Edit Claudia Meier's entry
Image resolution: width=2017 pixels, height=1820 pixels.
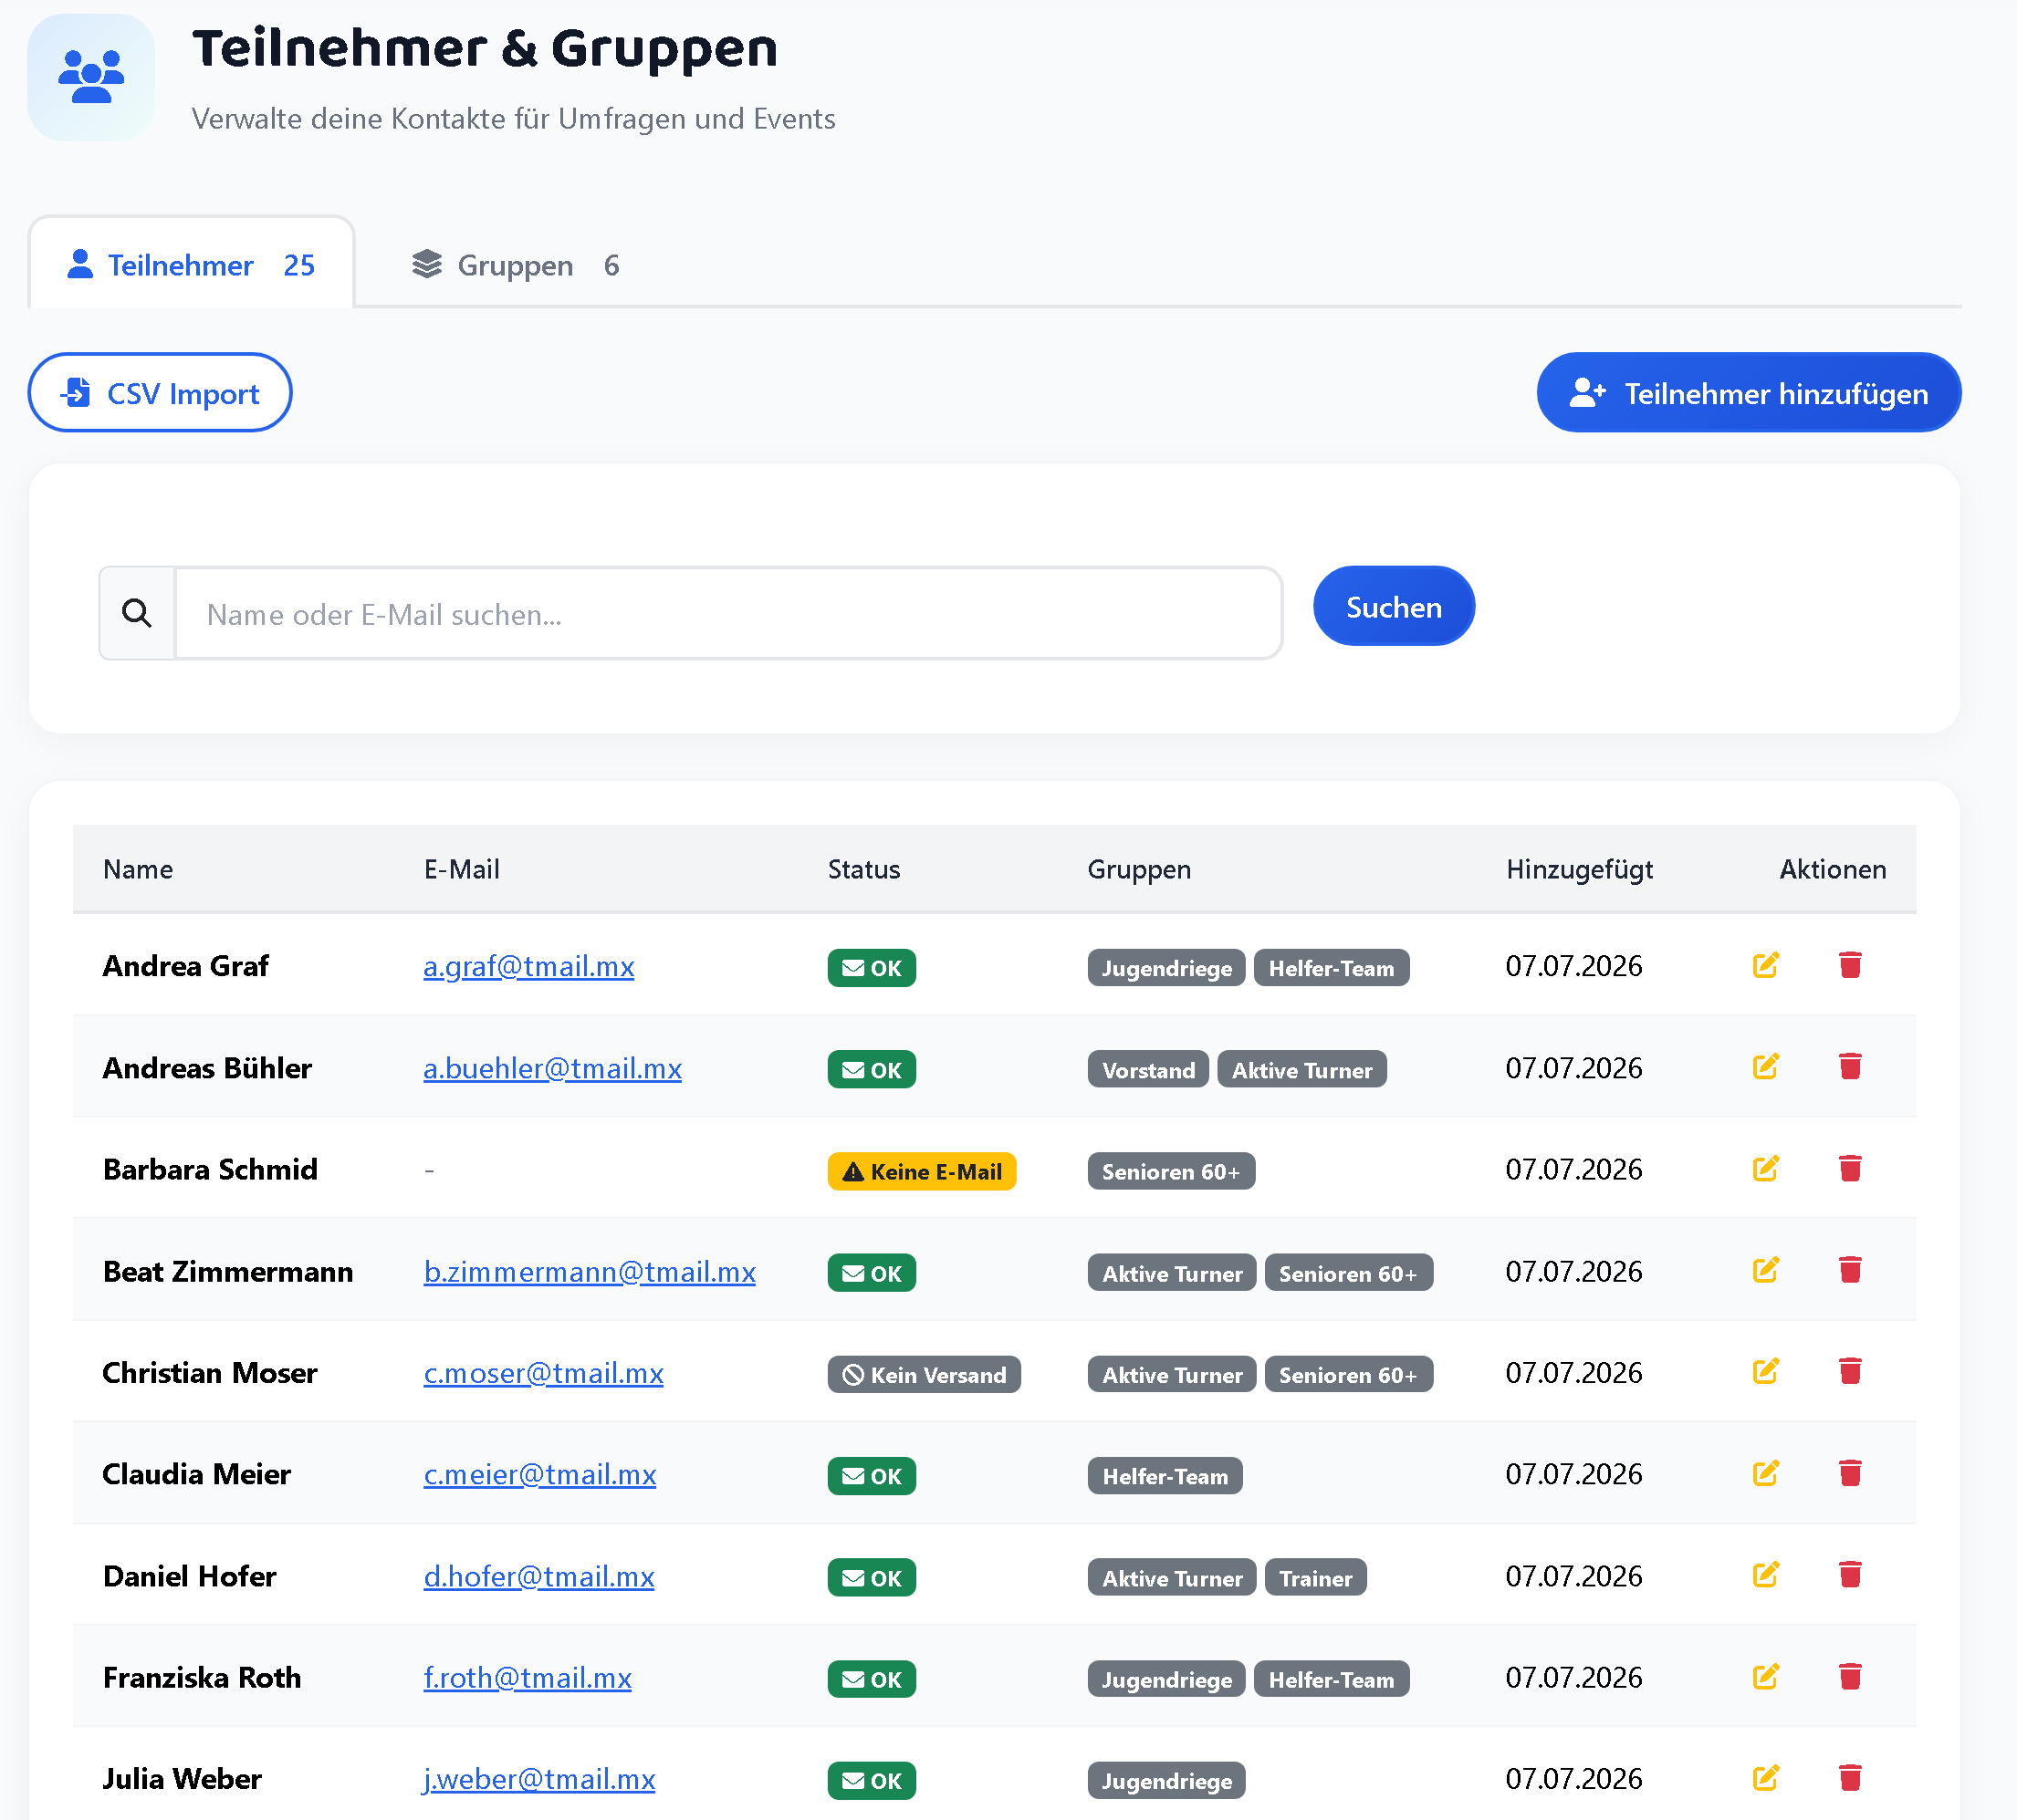pyautogui.click(x=1766, y=1473)
